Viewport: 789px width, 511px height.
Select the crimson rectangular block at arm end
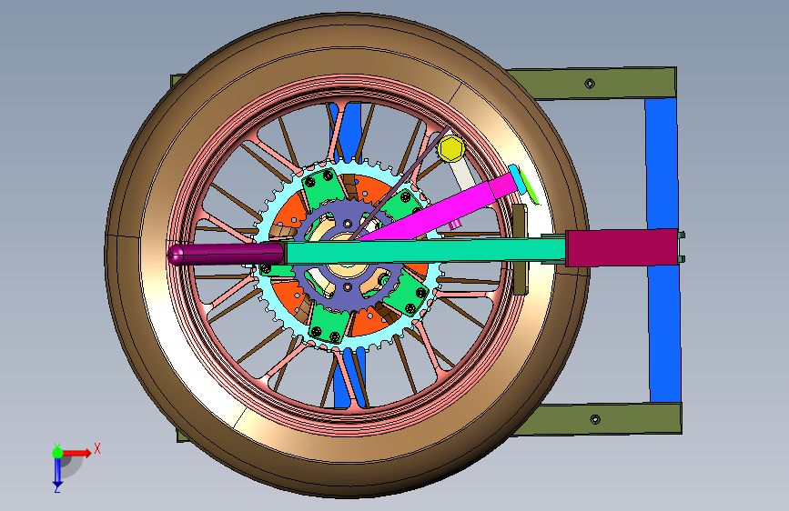[x=622, y=247]
